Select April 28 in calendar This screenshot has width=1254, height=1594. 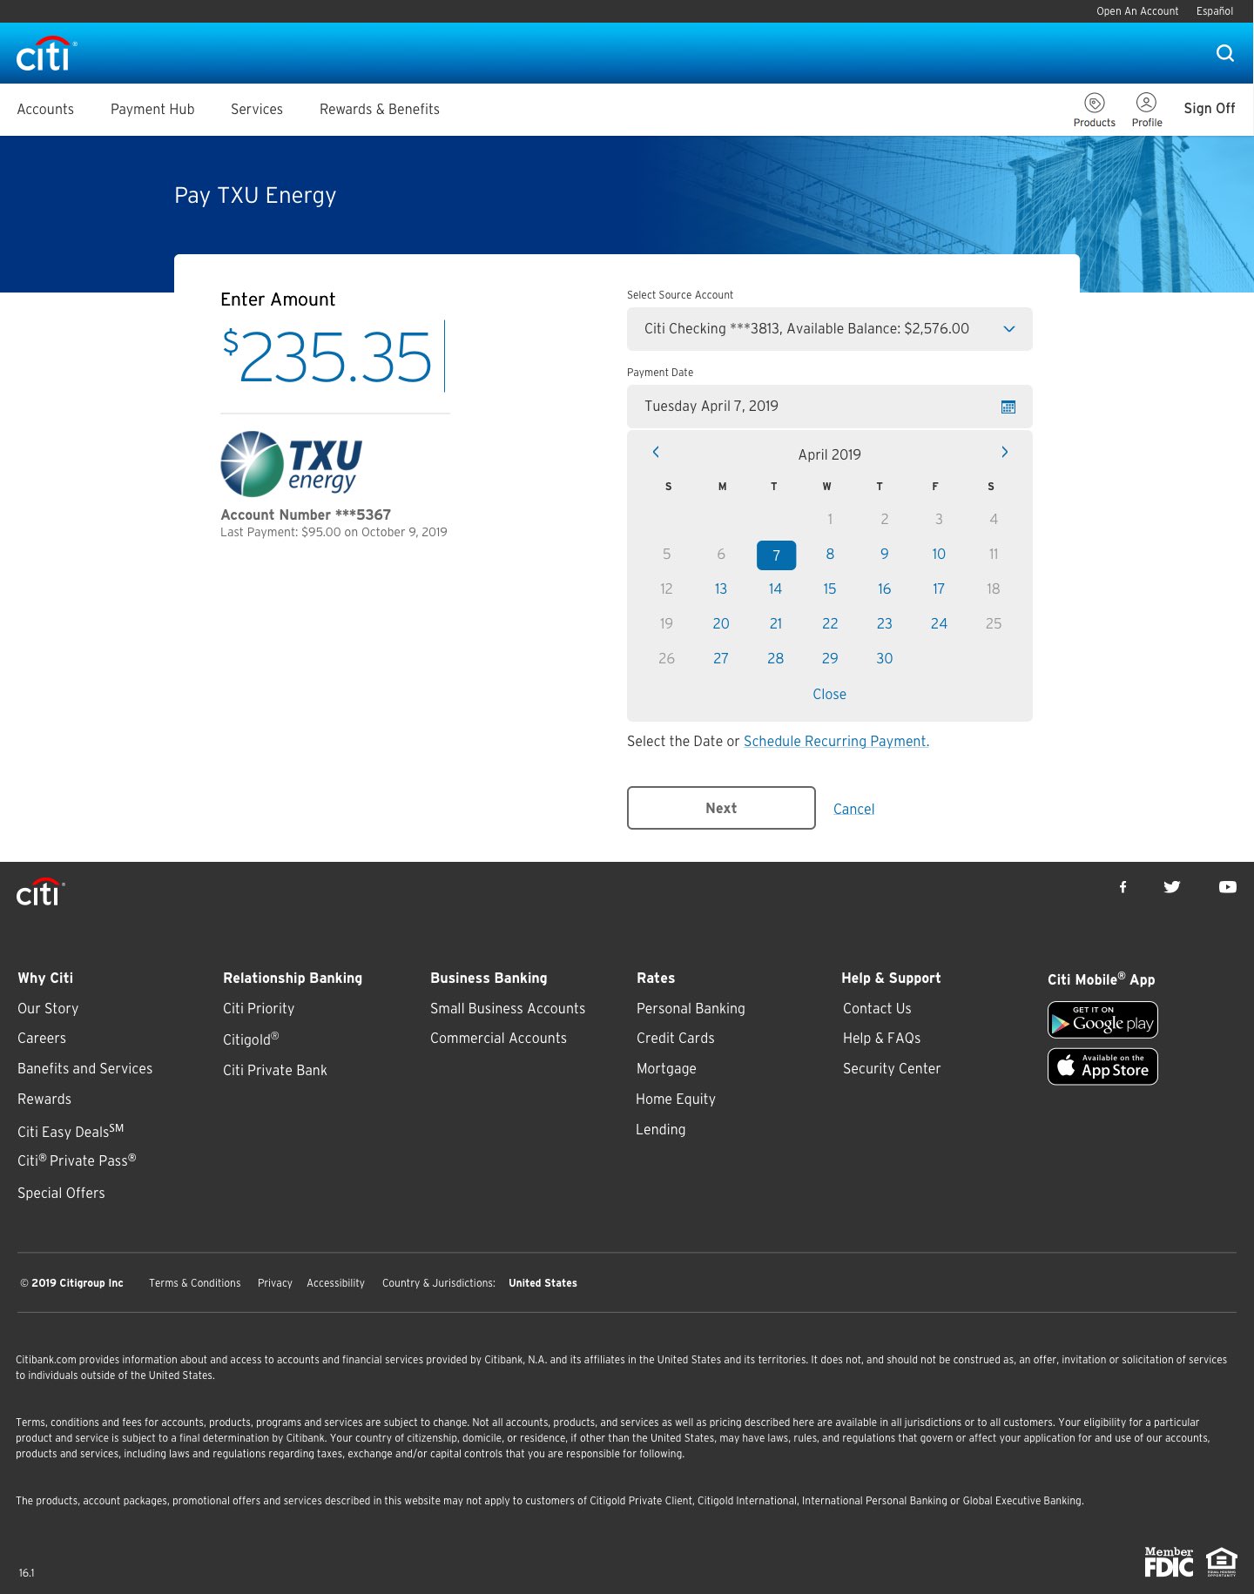(x=775, y=658)
